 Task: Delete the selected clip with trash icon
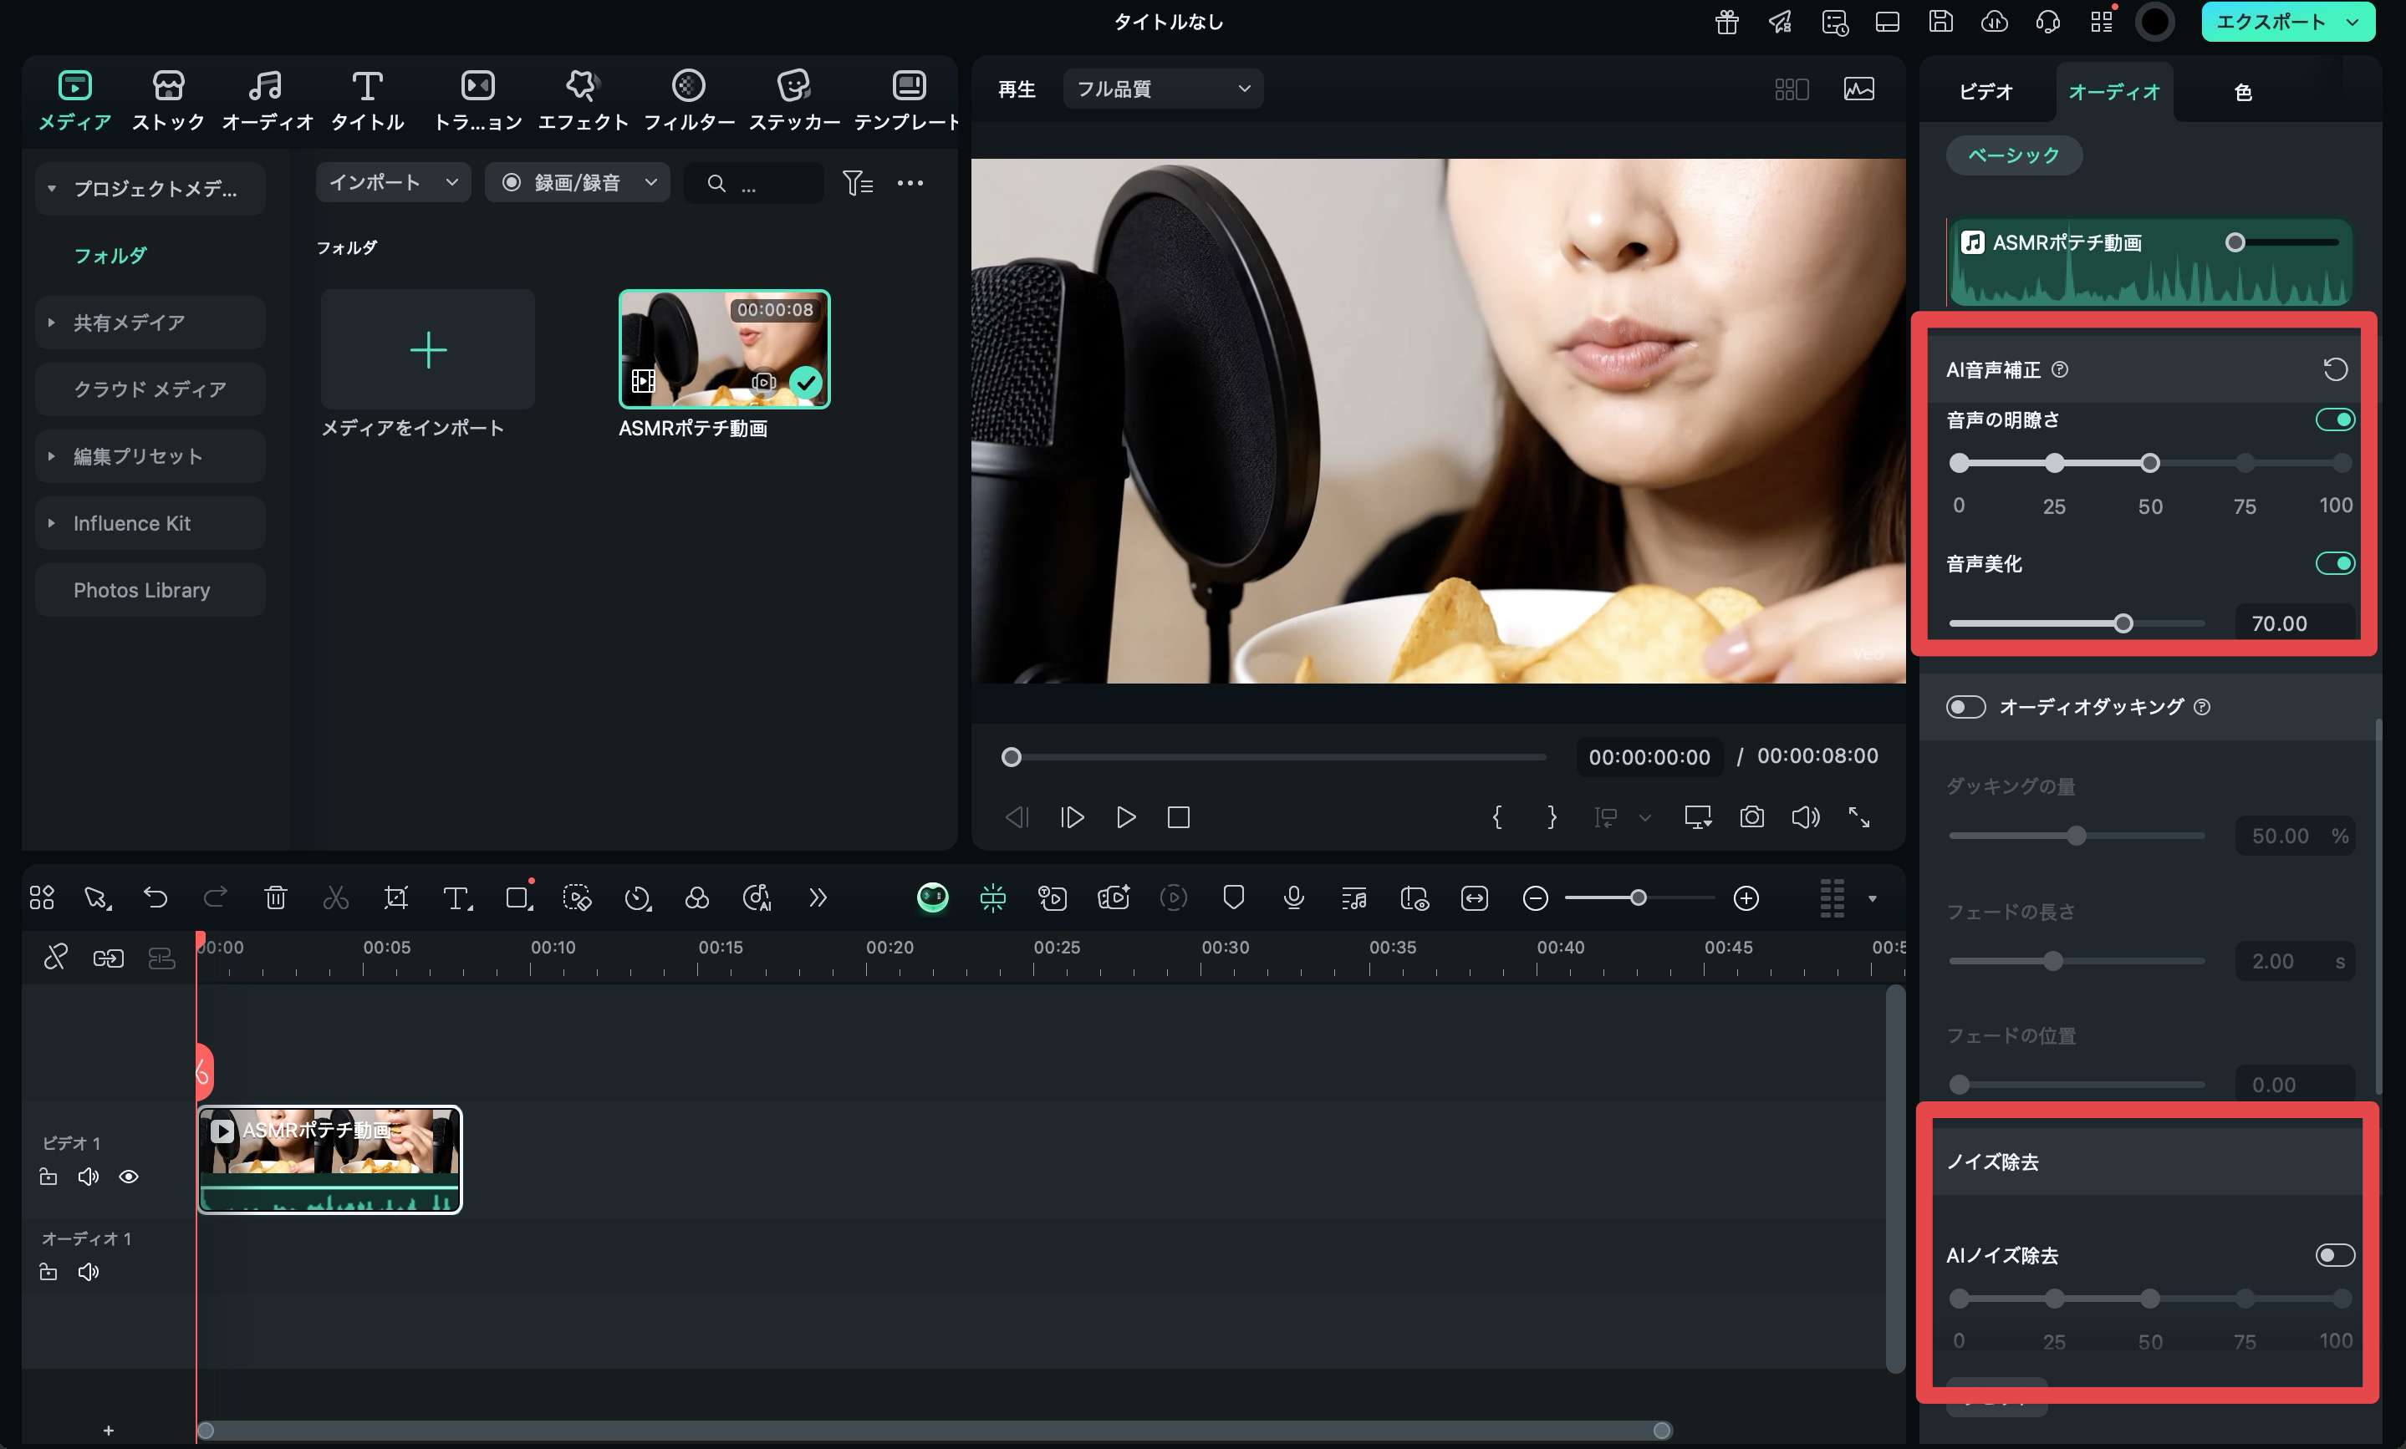pos(275,897)
